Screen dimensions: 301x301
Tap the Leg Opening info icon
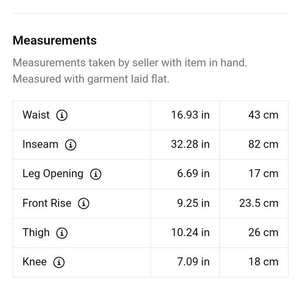click(96, 174)
